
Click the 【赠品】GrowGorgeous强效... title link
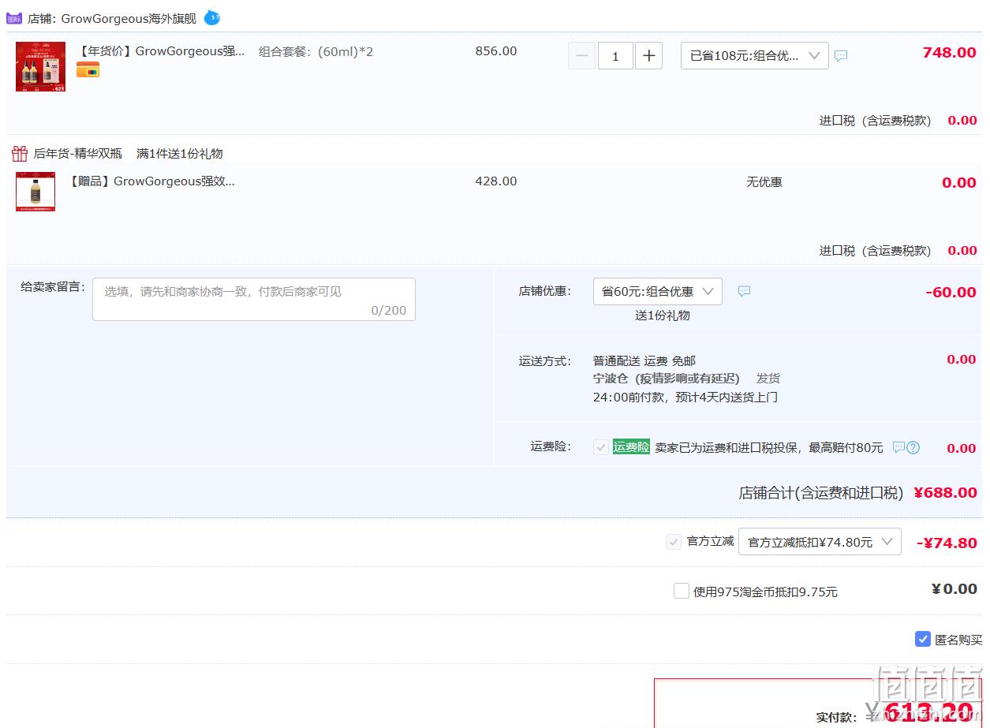151,181
